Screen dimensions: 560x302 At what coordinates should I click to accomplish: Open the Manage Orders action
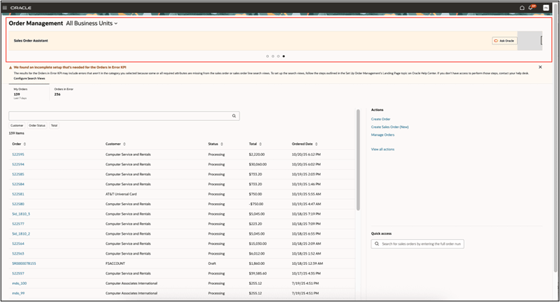point(382,135)
